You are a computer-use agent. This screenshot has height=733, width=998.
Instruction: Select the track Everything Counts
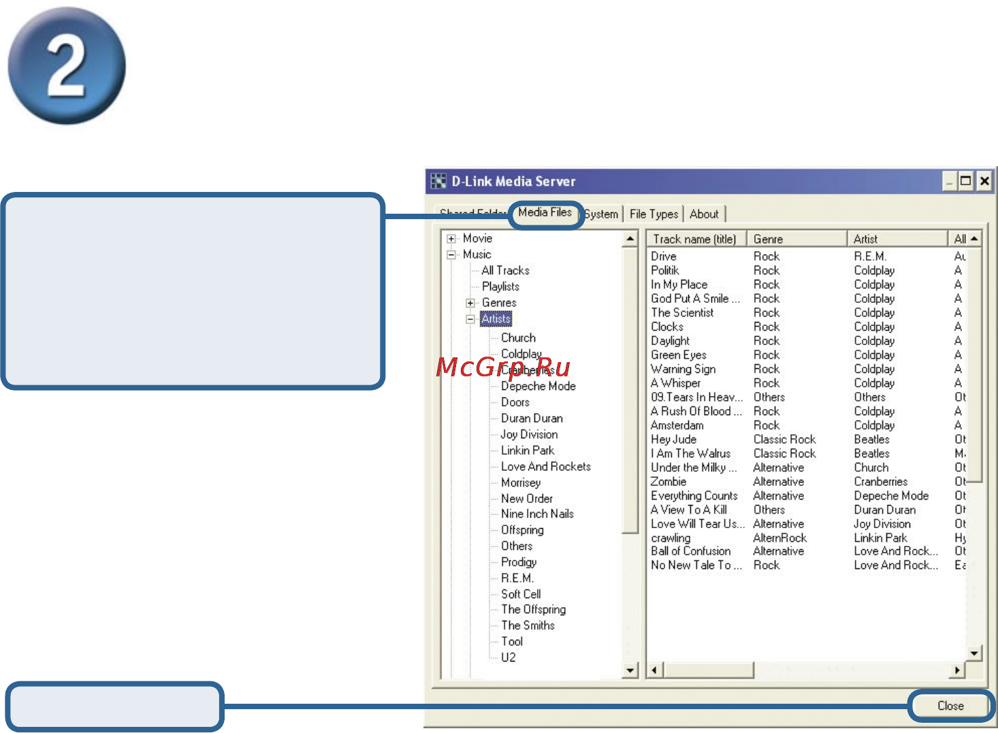pos(694,496)
